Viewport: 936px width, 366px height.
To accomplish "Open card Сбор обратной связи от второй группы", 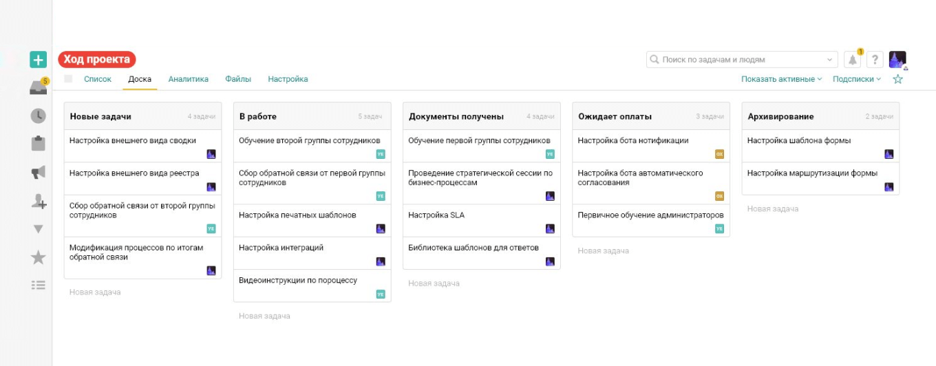I will [142, 216].
